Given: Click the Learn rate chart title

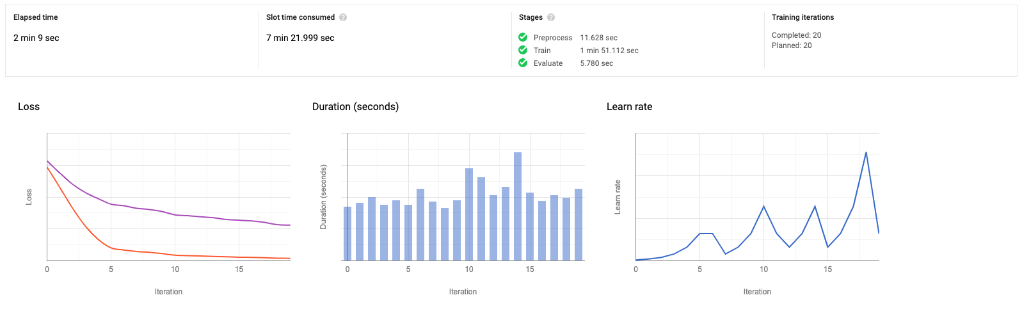Looking at the screenshot, I should 629,107.
